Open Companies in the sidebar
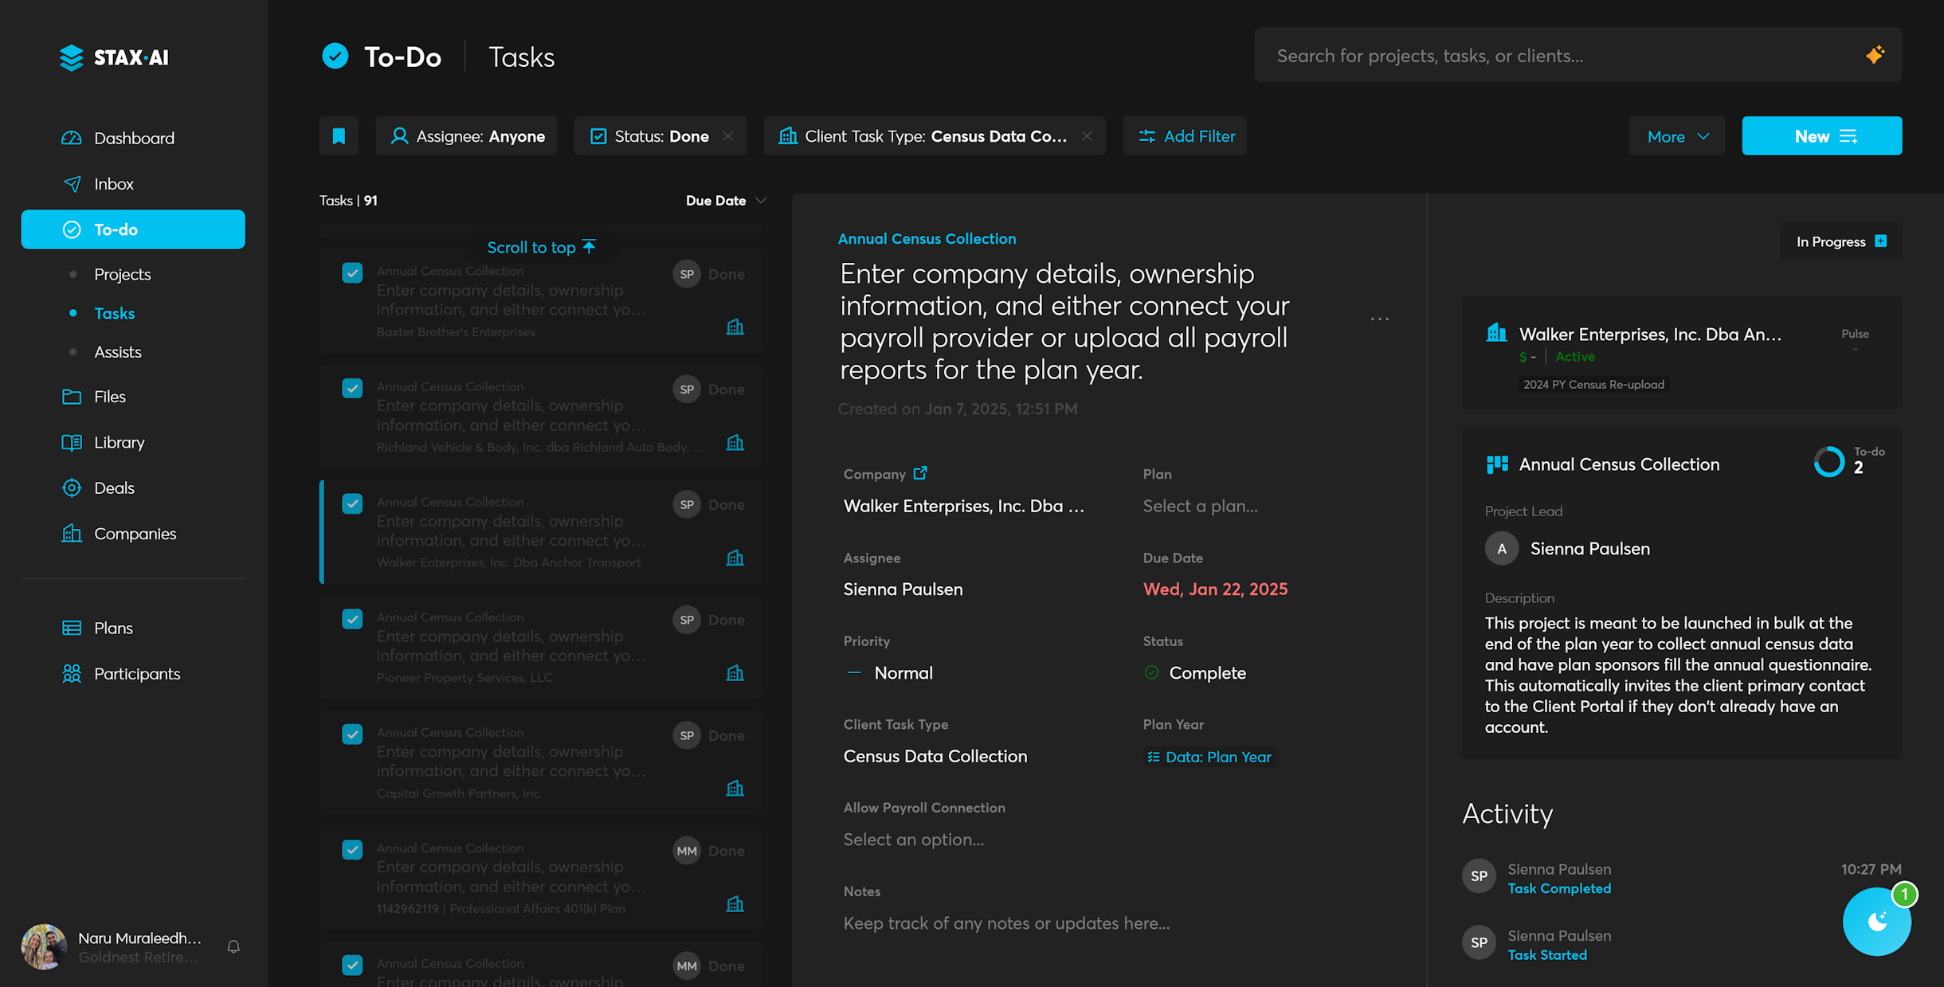This screenshot has width=1944, height=987. coord(135,534)
